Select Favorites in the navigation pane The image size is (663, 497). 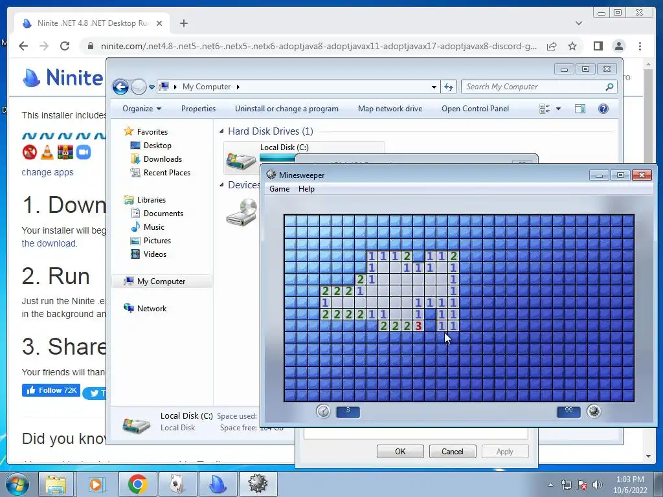pyautogui.click(x=152, y=132)
